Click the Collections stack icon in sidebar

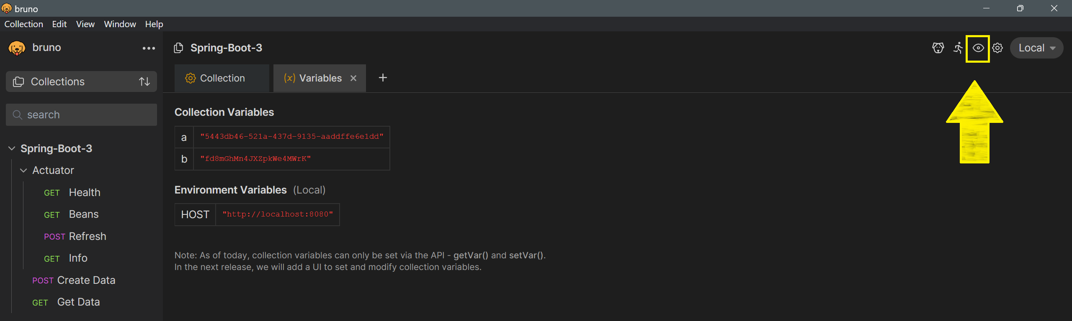click(18, 82)
